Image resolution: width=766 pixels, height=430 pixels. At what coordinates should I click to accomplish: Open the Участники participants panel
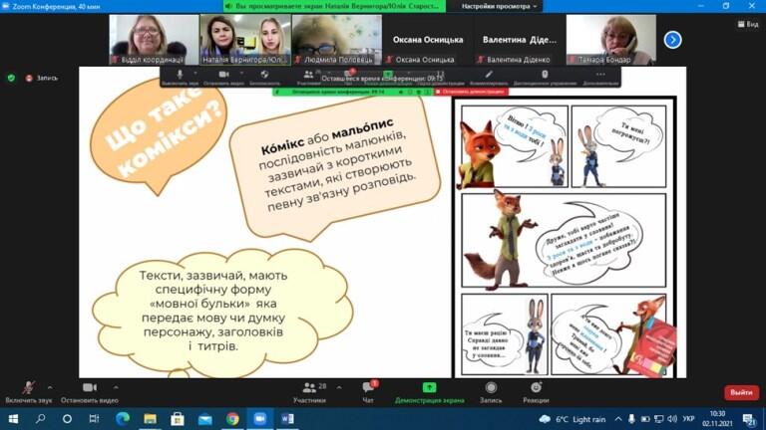point(310,392)
